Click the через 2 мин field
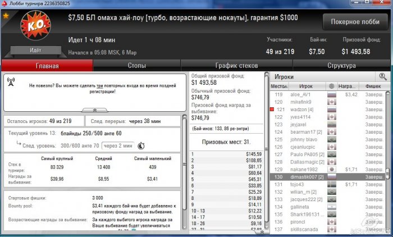Screen dimensions: 393x237 [x=118, y=145]
